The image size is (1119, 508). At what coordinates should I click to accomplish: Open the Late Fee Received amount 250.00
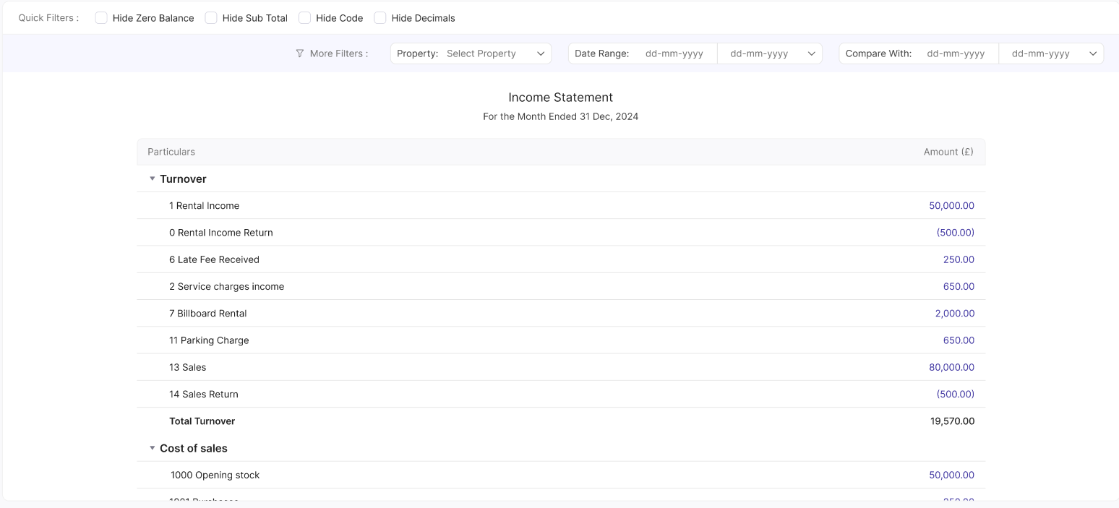pos(959,259)
